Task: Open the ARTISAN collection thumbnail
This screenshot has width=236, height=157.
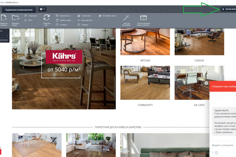Action: coord(145,42)
